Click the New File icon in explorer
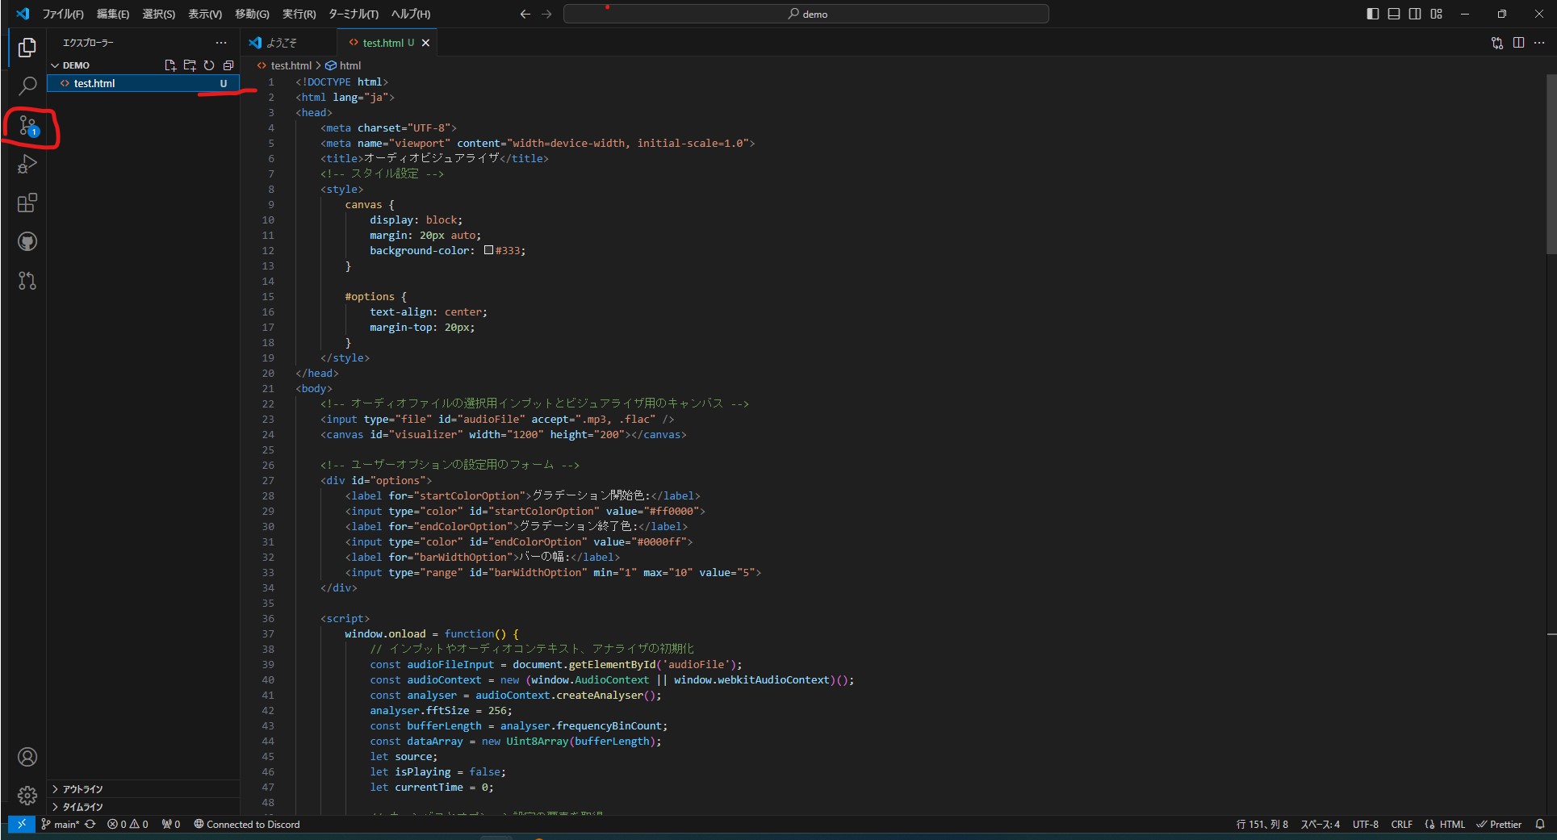 point(170,65)
